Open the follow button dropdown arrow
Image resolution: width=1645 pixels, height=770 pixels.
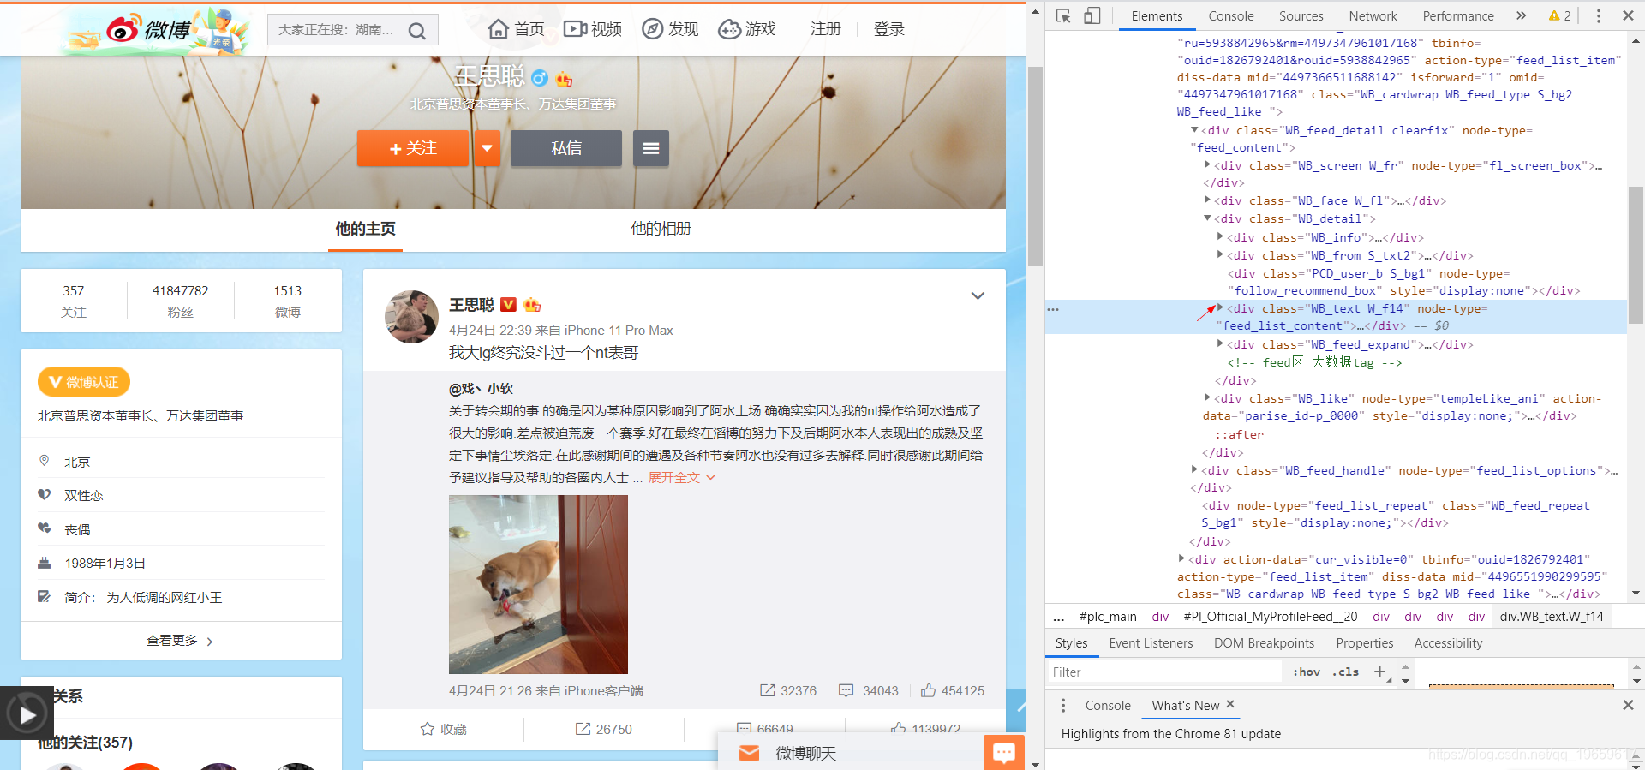(487, 148)
